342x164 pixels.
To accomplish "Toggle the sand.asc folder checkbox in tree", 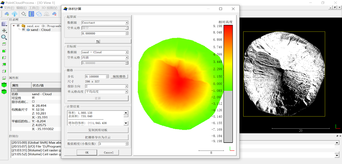I will (18, 26).
